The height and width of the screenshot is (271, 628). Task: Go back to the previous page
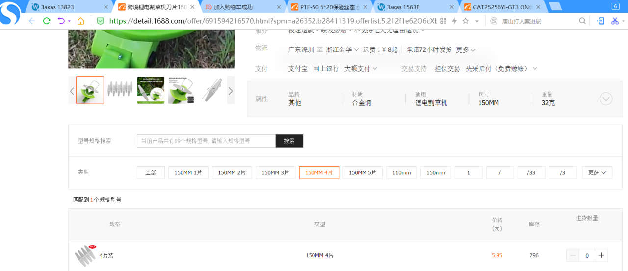(32, 21)
